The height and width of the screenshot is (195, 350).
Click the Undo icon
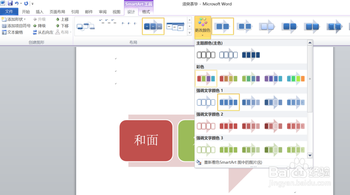coord(16,4)
